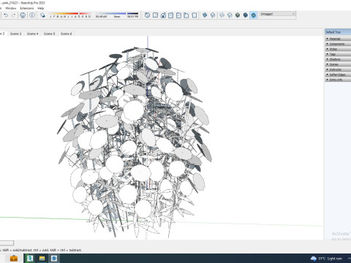The image size is (351, 263).
Task: Switch to Scene 4 tab
Action: click(33, 34)
